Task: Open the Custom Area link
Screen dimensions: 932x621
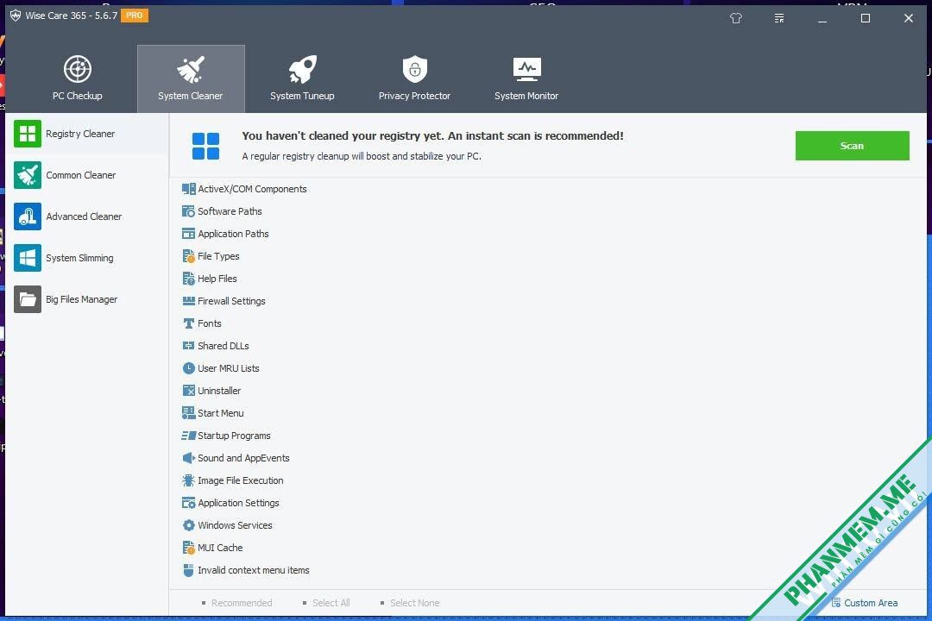Action: [865, 603]
